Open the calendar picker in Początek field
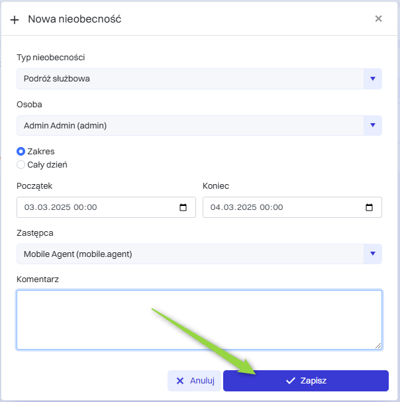Screen dimensions: 400x402 coord(183,207)
